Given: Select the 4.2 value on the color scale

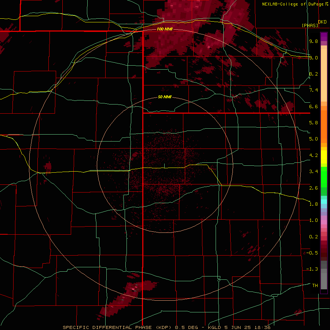Looking at the screenshot, I should (x=313, y=155).
